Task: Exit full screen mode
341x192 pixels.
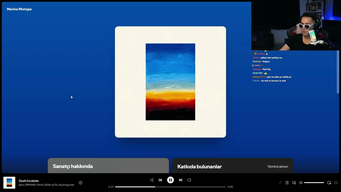Action: coord(336,183)
